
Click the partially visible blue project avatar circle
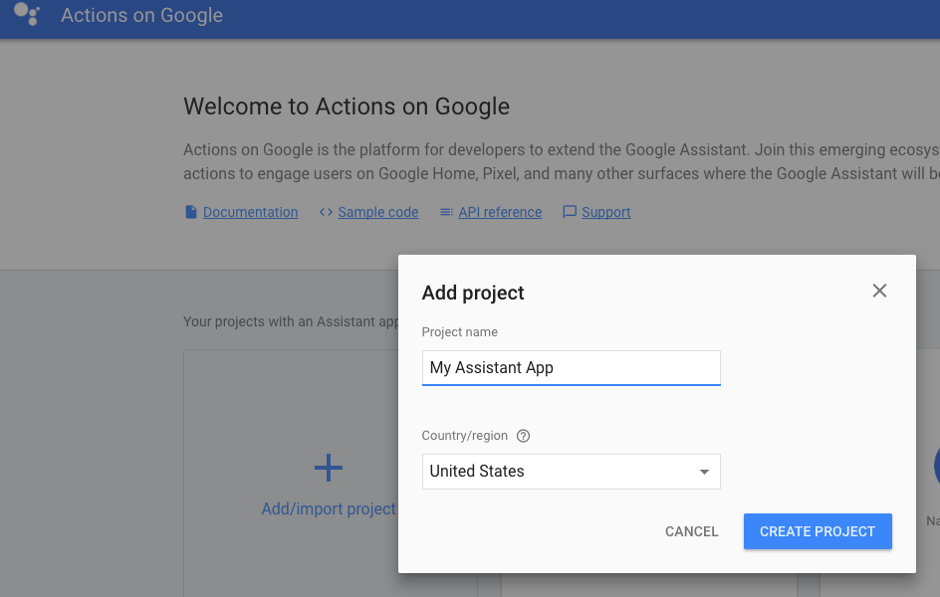pos(935,466)
